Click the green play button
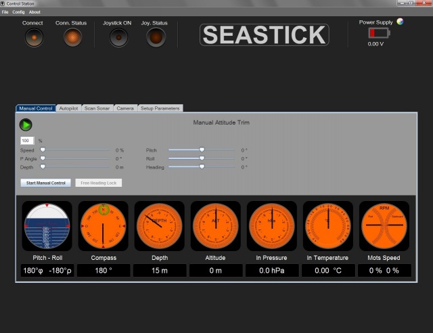This screenshot has width=433, height=333. pos(26,125)
